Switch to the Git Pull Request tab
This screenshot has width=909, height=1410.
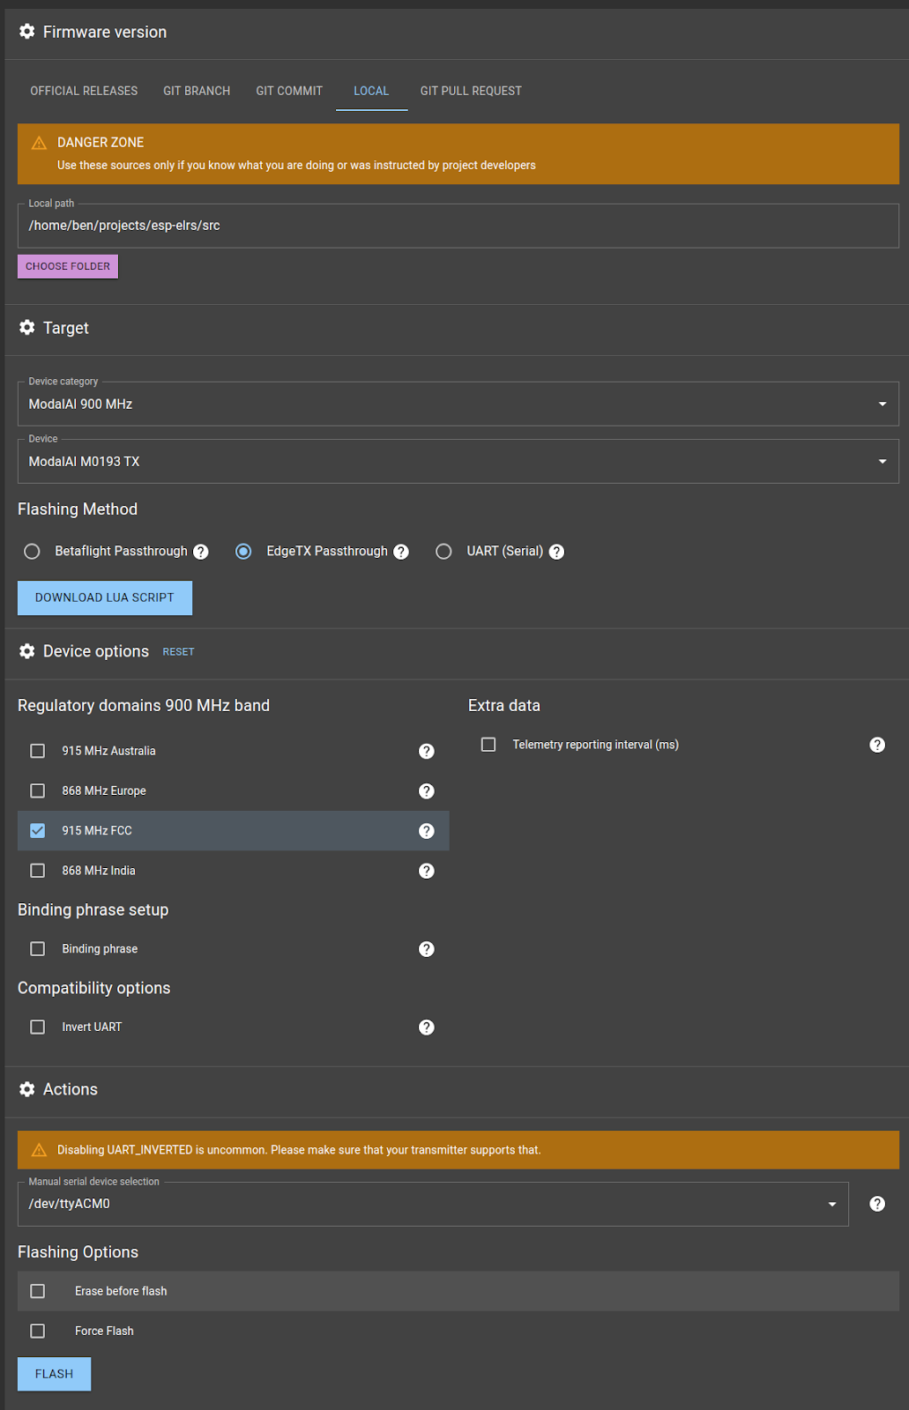(471, 91)
